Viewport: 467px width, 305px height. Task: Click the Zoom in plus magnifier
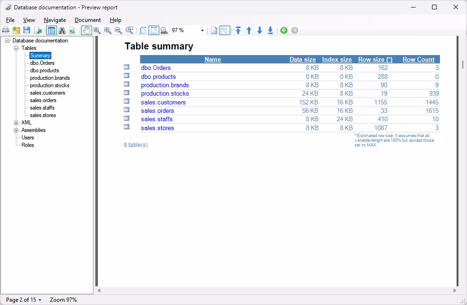point(107,30)
